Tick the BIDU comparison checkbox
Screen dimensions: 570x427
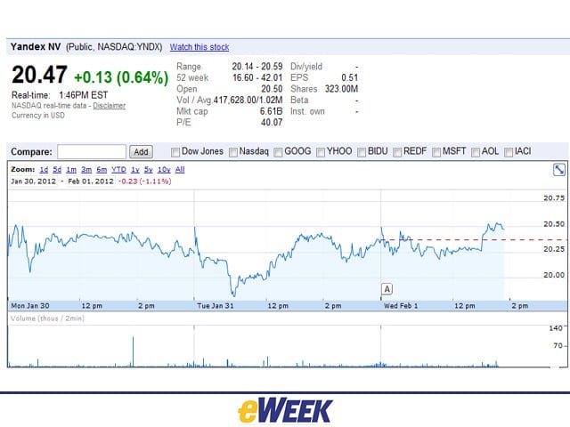[x=362, y=152]
